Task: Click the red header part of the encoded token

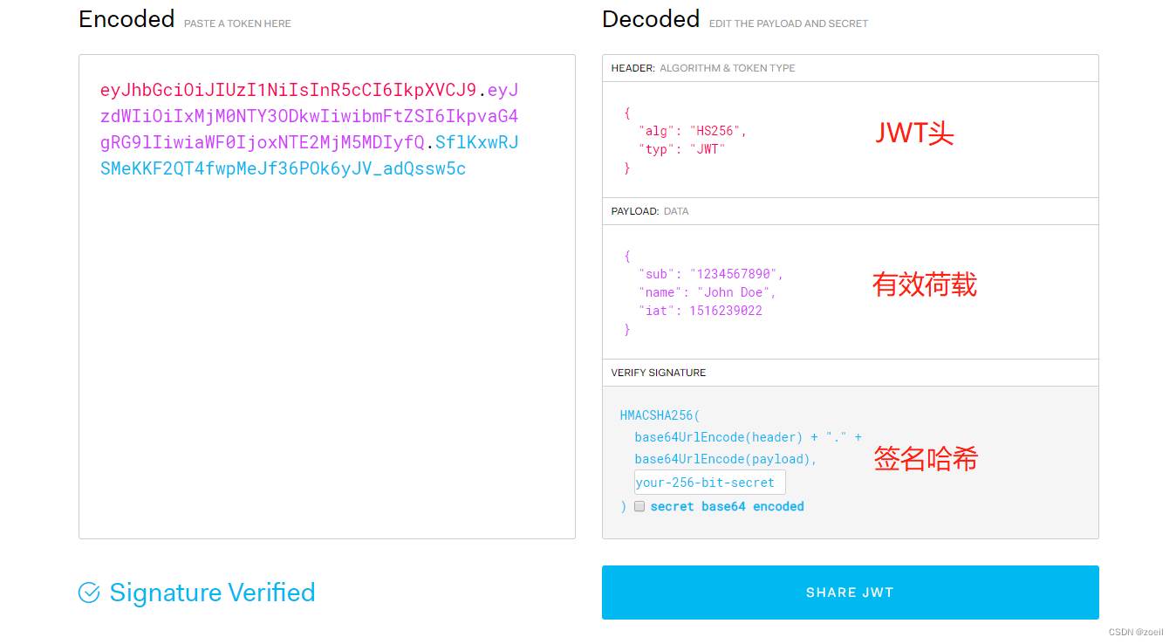Action: coord(289,90)
